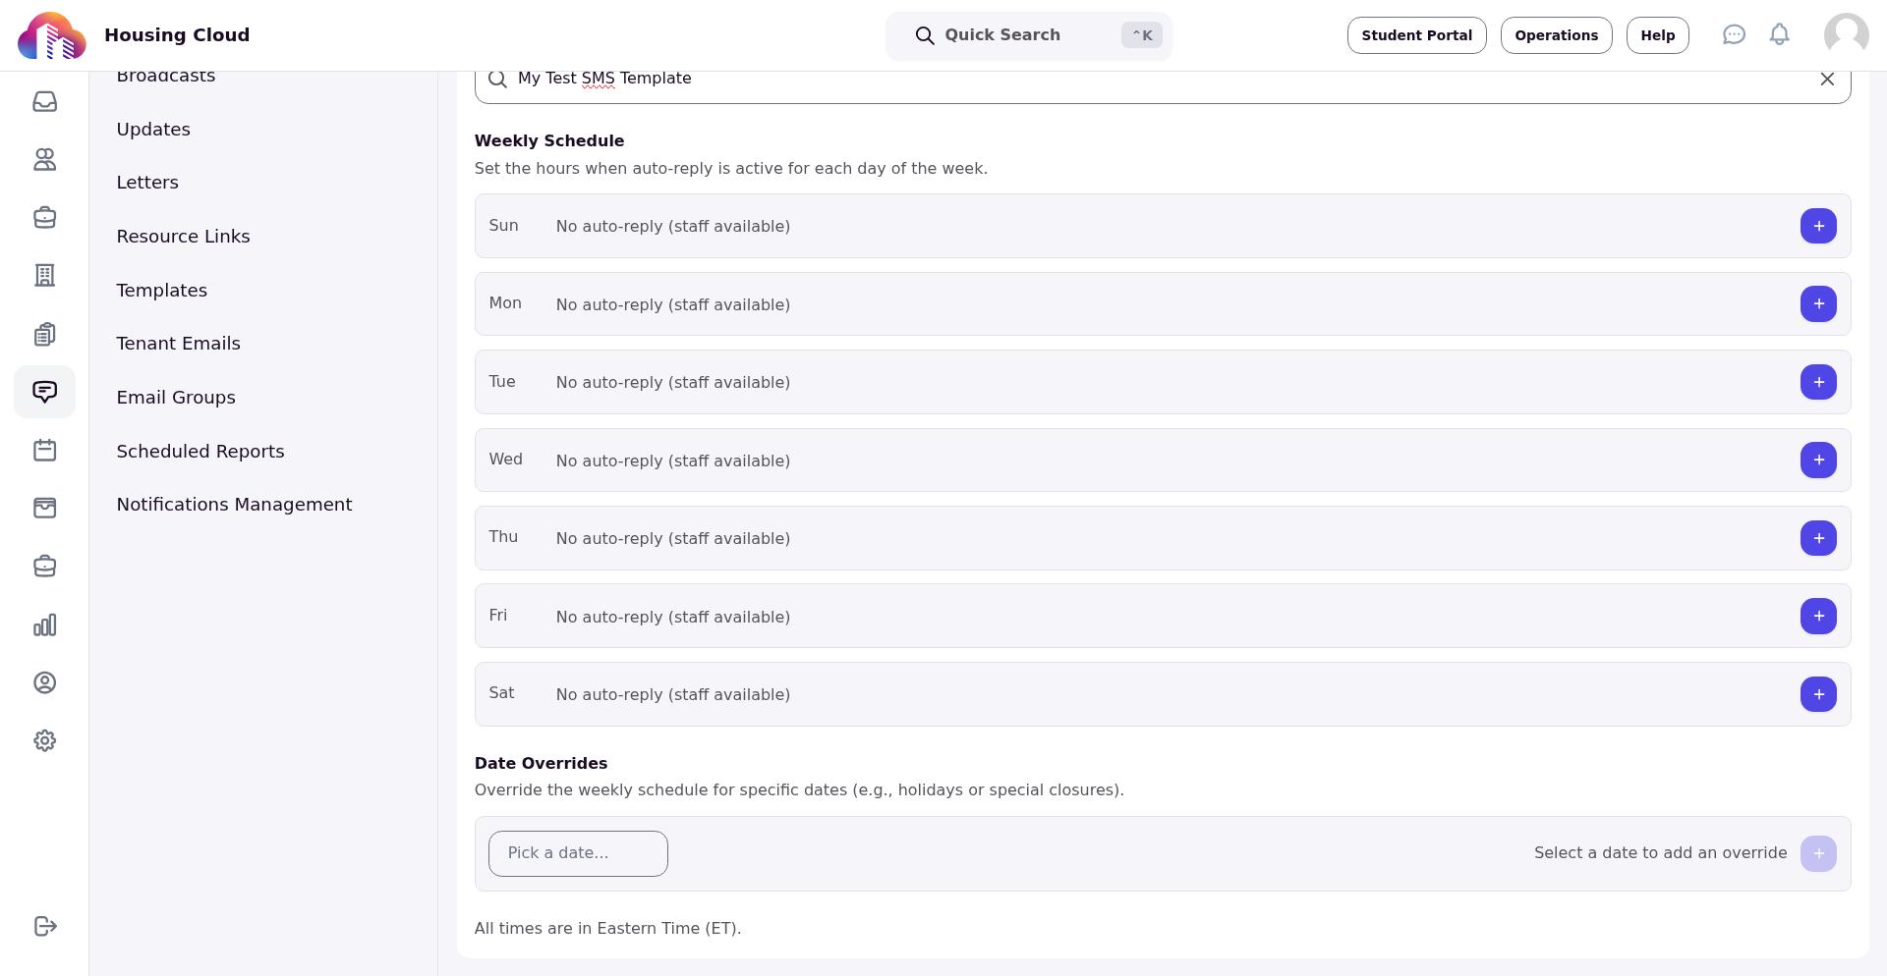
Task: Click the add date override plus button
Action: click(x=1818, y=853)
